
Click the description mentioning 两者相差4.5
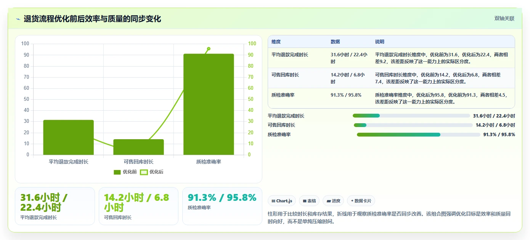[x=441, y=98]
